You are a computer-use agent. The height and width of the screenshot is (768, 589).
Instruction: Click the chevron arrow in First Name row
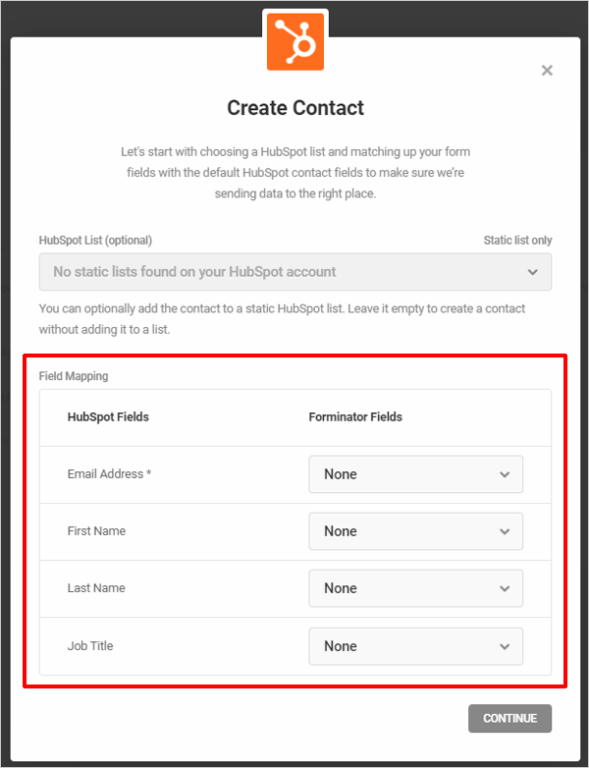click(x=505, y=531)
